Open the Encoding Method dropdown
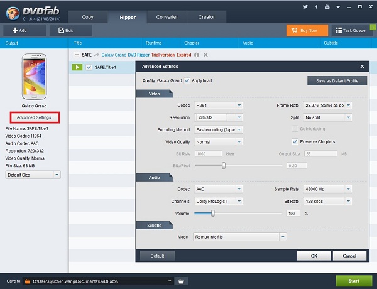Image resolution: width=377 pixels, height=289 pixels. coord(218,129)
